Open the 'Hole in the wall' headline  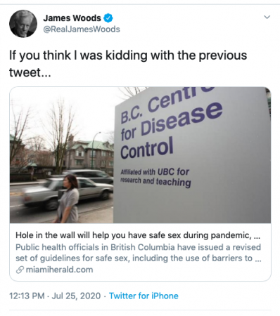tap(138, 235)
